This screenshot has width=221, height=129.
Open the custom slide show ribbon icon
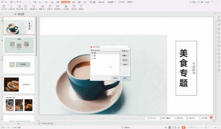coord(19,6)
